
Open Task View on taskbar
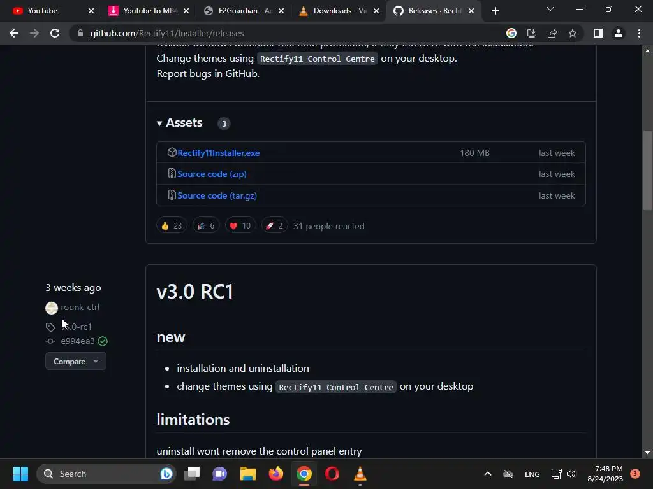(193, 474)
